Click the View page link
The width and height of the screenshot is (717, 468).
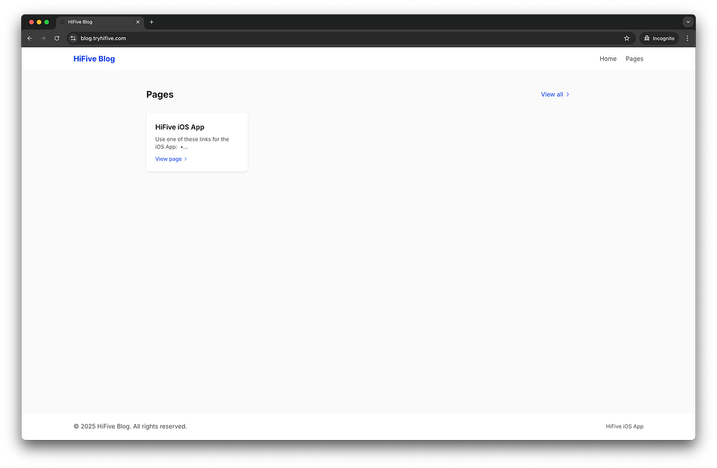[x=171, y=159]
